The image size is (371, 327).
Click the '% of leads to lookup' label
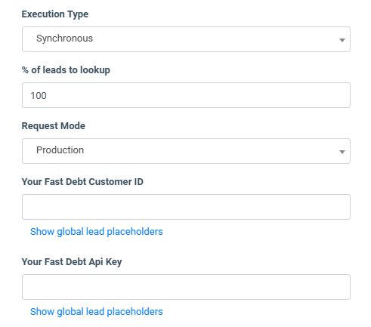[66, 70]
